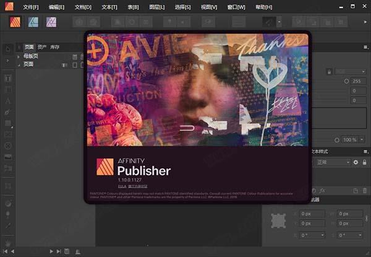Select the Pen tool
Screen dimensions: 371x257
pyautogui.click(x=8, y=112)
